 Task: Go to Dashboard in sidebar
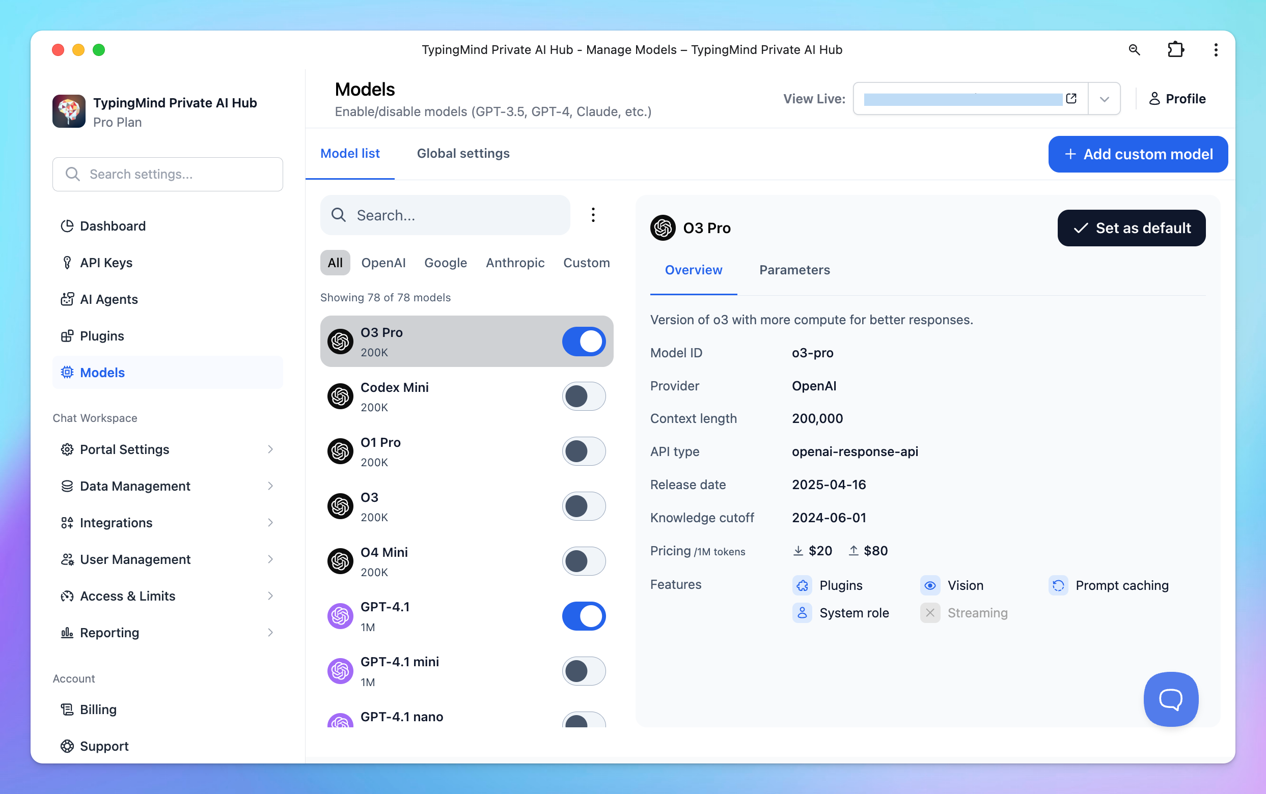[x=113, y=226]
